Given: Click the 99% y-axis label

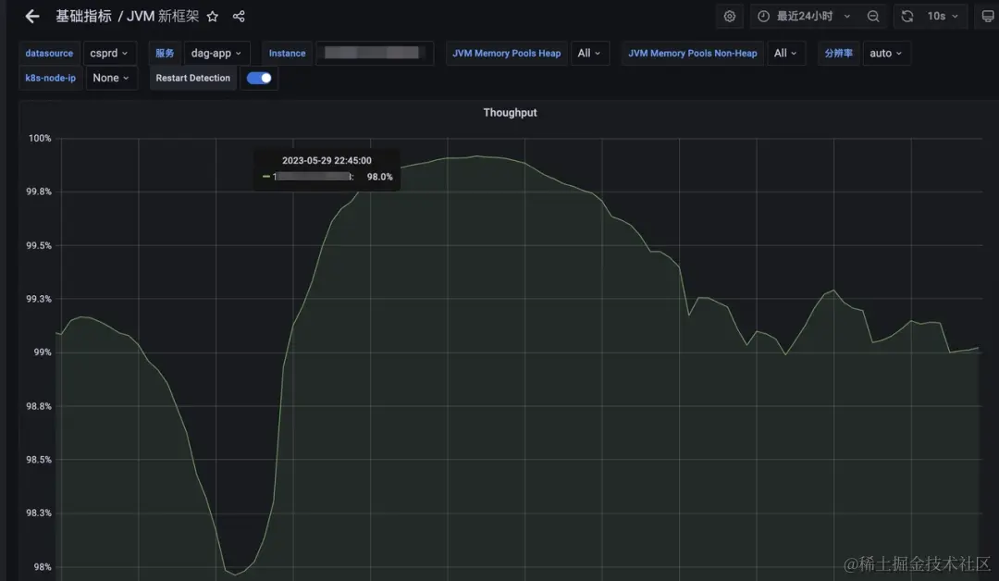Looking at the screenshot, I should (43, 352).
